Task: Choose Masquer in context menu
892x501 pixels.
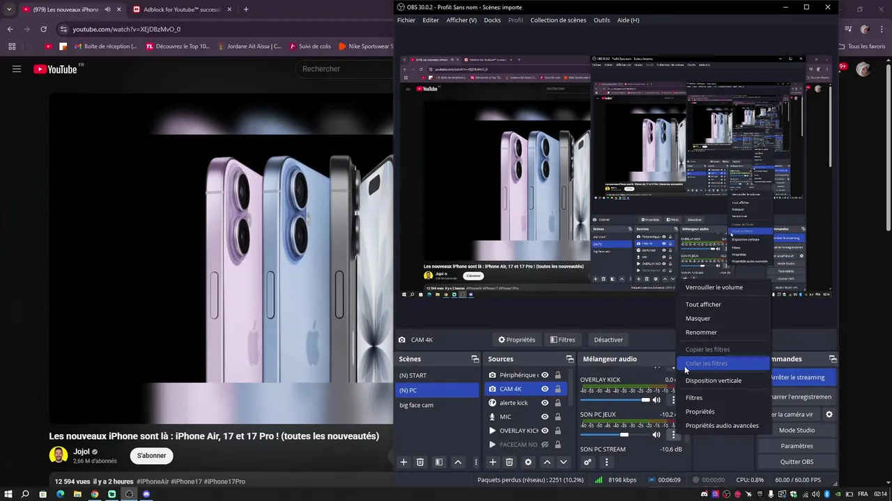Action: [x=723, y=318]
